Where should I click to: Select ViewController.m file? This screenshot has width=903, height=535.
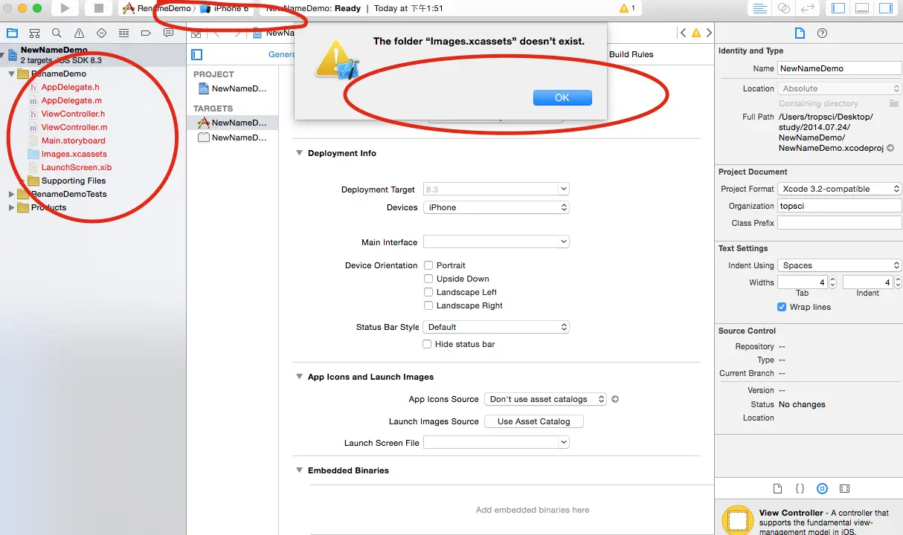tap(74, 127)
